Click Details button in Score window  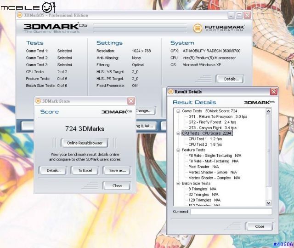[52, 170]
